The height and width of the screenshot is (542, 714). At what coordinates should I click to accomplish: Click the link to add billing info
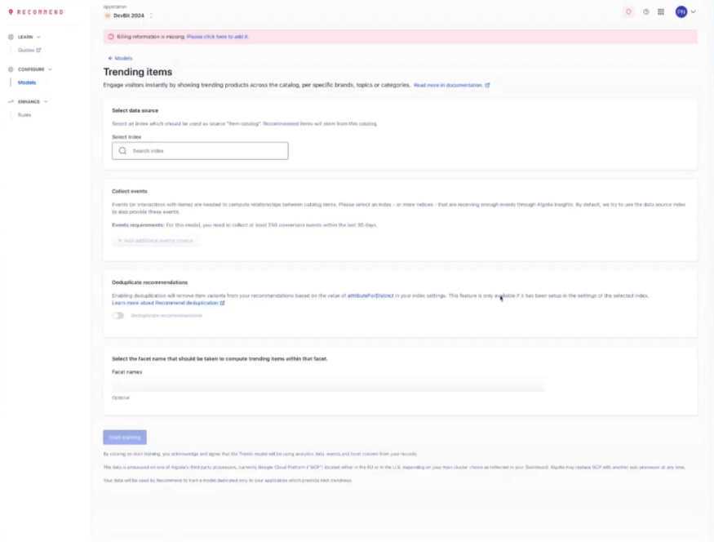[x=218, y=37]
